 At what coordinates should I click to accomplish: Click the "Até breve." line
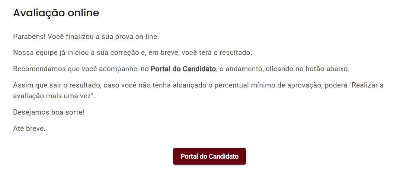[x=29, y=129]
